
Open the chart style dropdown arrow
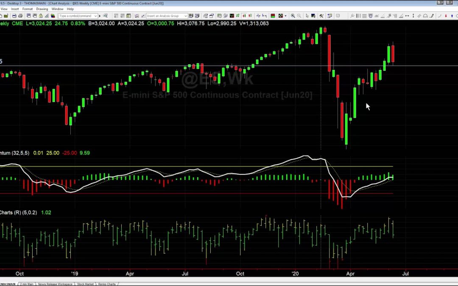[x=285, y=15]
